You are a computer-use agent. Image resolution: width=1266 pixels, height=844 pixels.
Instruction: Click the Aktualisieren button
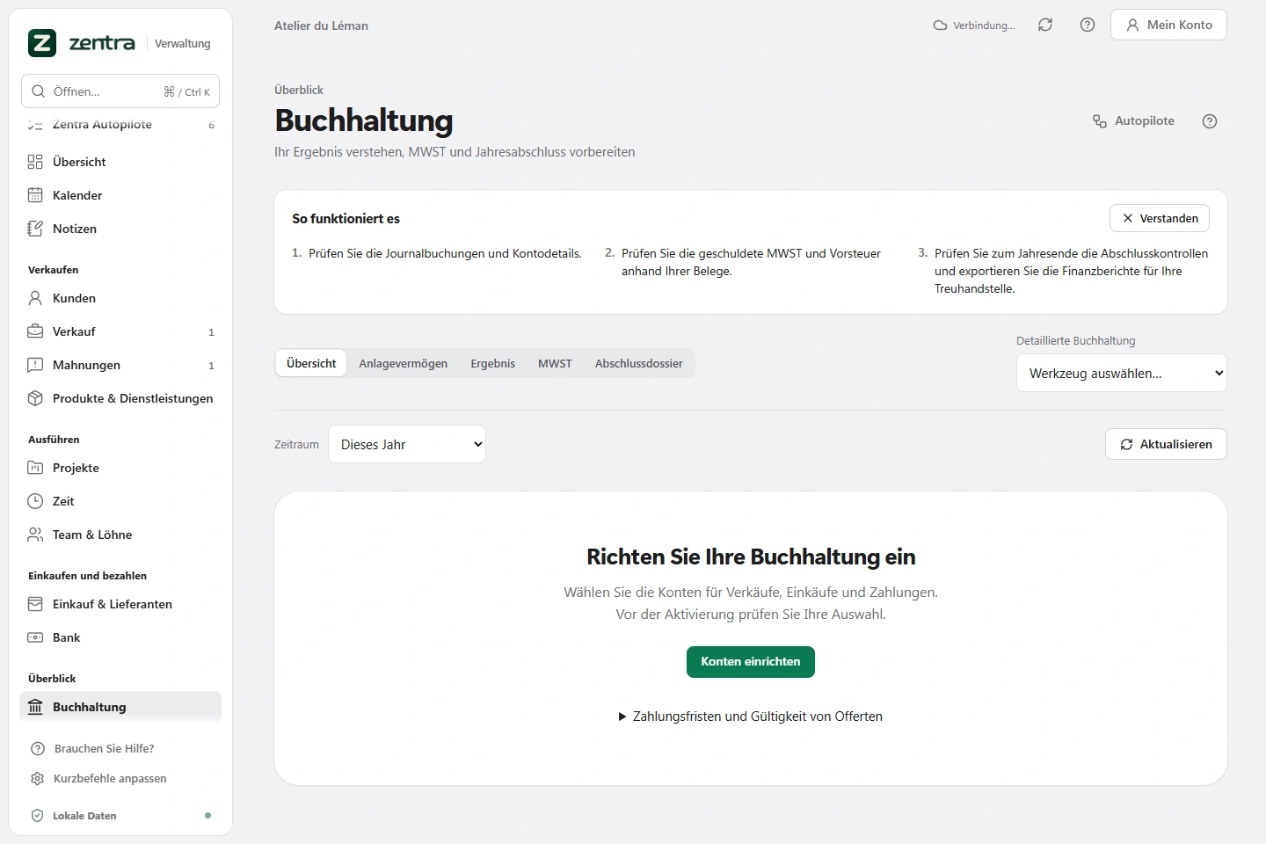1166,444
